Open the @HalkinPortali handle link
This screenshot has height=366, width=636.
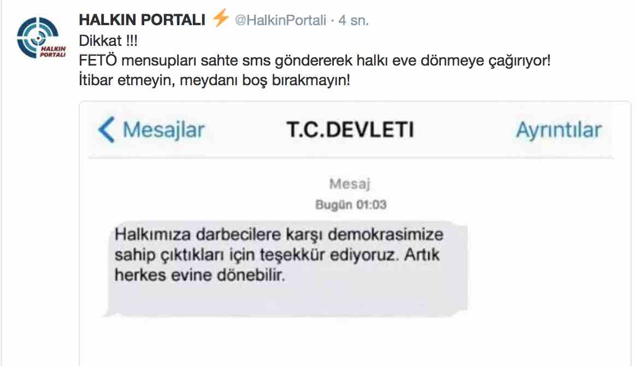(280, 20)
